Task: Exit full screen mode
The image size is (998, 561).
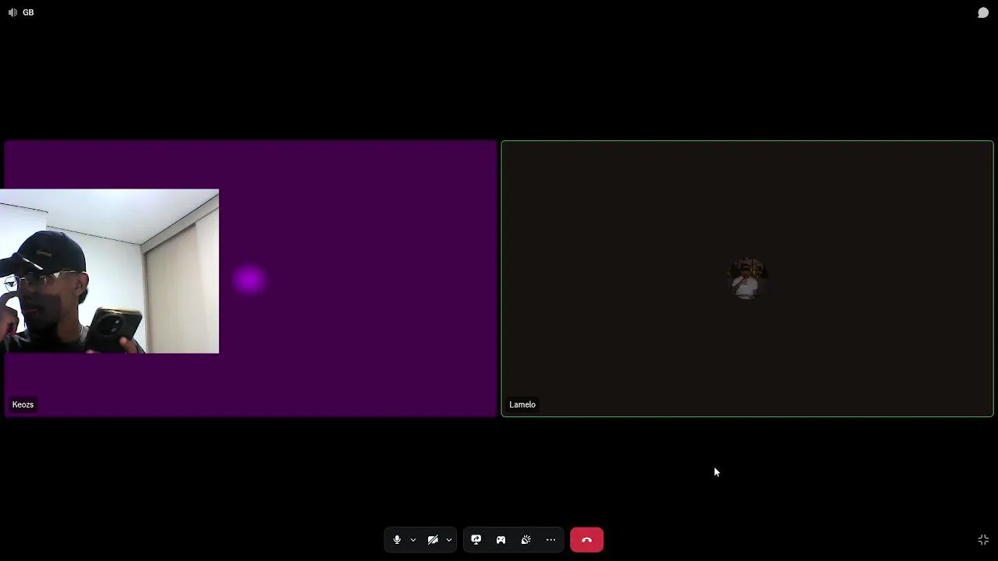Action: tap(983, 540)
